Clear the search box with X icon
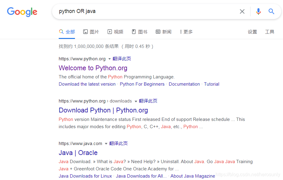Viewport: 283px width, 180px height. [242, 11]
